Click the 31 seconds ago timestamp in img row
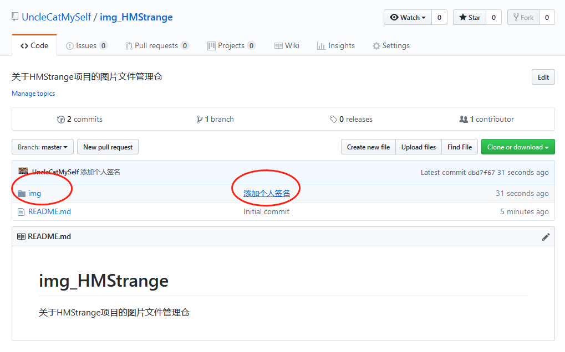The height and width of the screenshot is (352, 565). (x=522, y=194)
